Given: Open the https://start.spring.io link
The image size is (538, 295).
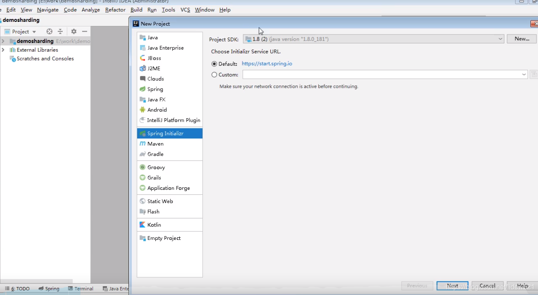Looking at the screenshot, I should 267,64.
